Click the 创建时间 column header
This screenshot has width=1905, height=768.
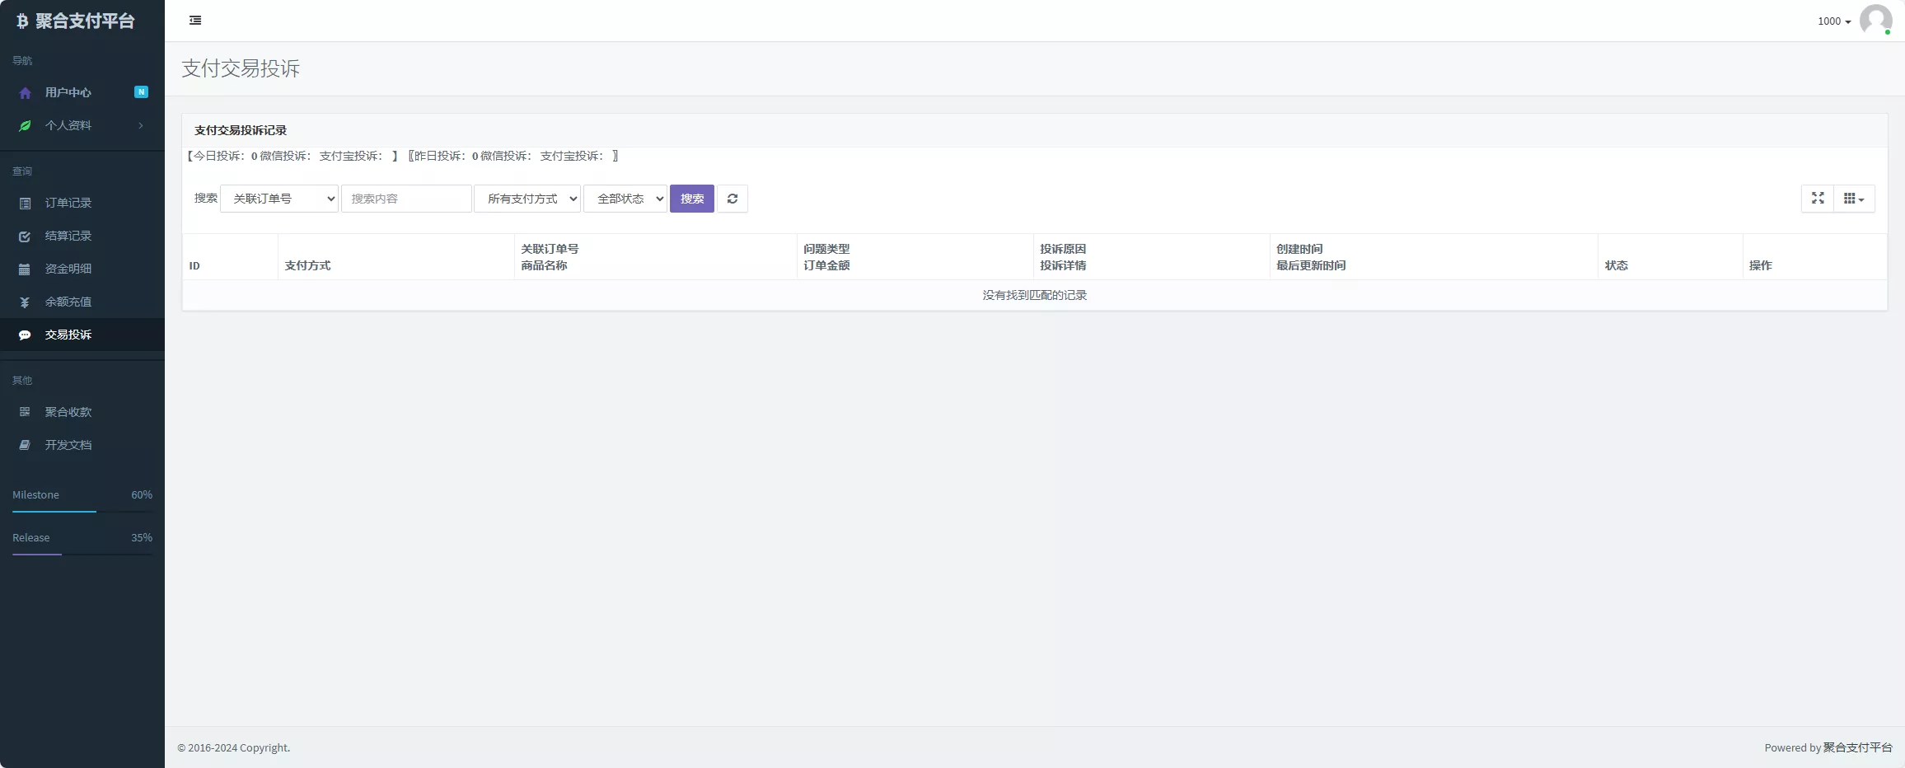(1299, 249)
